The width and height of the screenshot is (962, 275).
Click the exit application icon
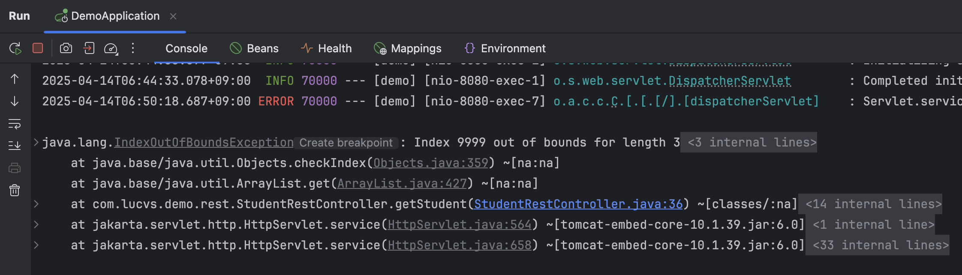pos(89,48)
